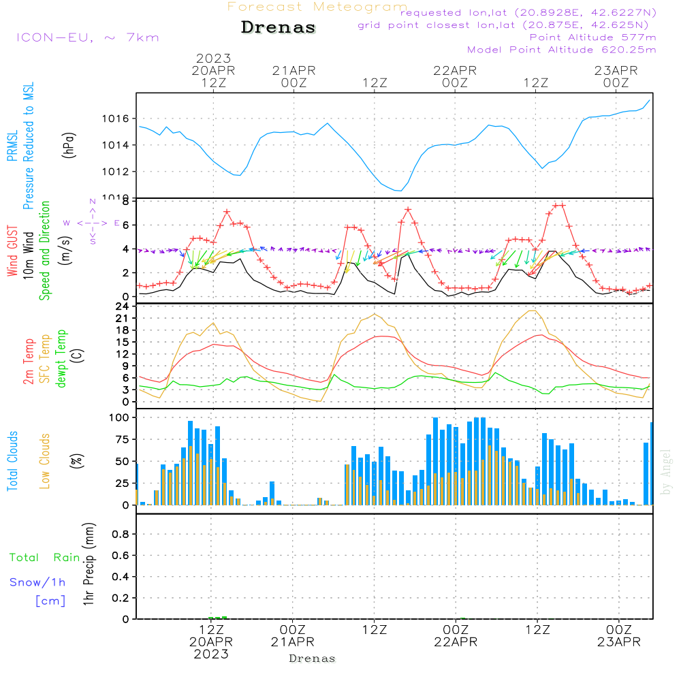Click the top '2023 20APR 12Z' time label
681x681 pixels.
point(213,70)
